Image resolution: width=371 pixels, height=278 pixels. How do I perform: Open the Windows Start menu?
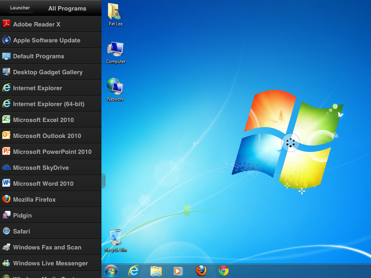tap(111, 271)
